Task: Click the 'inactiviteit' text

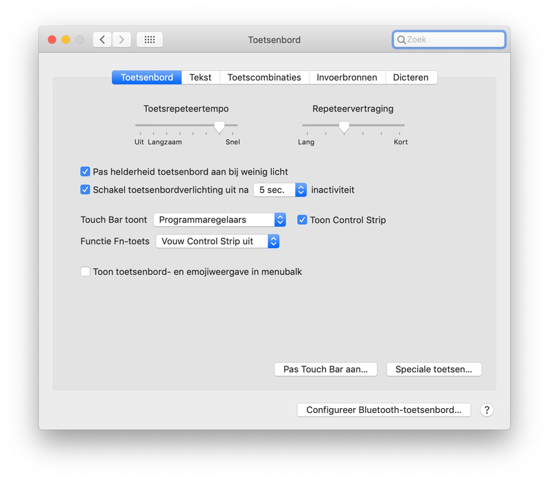Action: pos(333,190)
